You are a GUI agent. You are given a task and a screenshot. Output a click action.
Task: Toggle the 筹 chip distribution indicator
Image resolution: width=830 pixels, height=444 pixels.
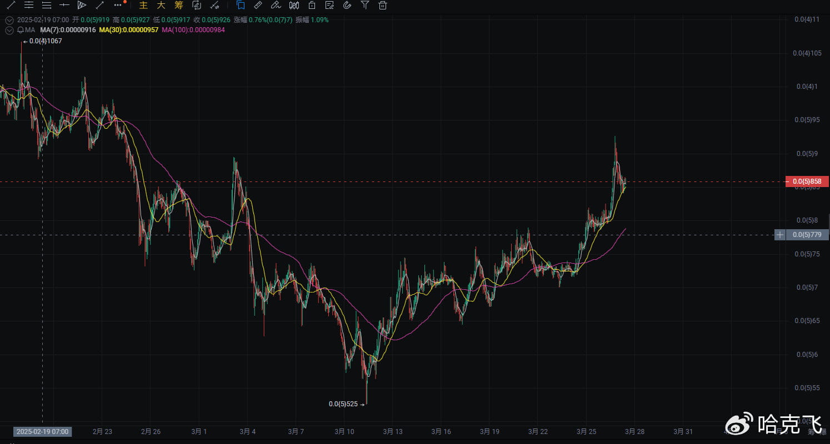click(x=178, y=6)
